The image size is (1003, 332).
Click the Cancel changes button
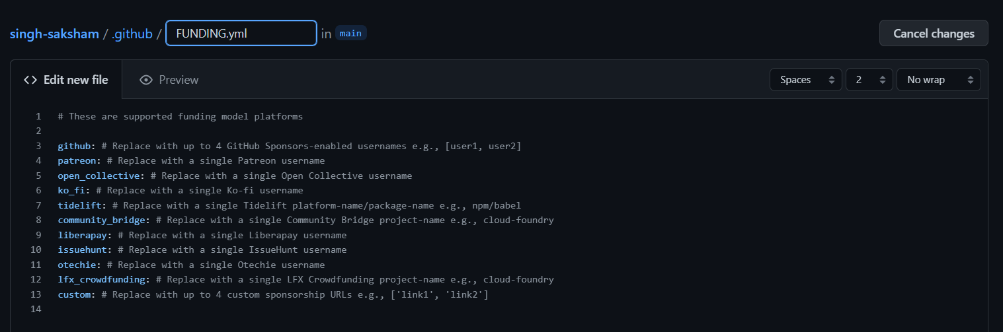934,33
